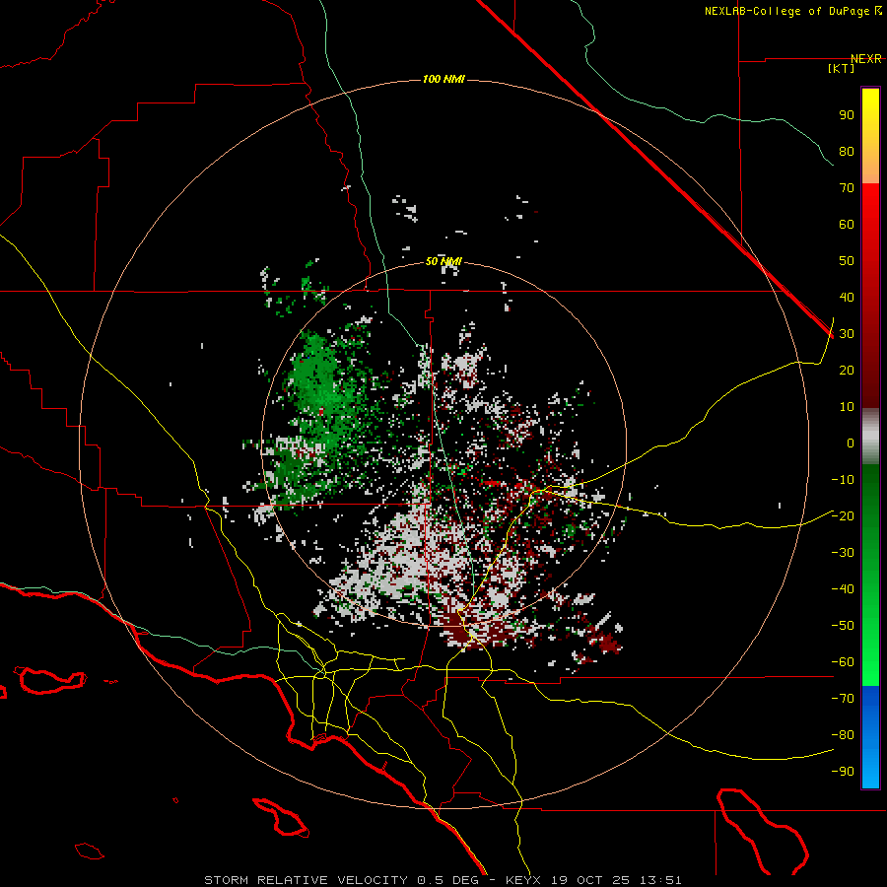The image size is (887, 887).
Task: Click the -90 value on velocity scale
Action: tap(843, 772)
